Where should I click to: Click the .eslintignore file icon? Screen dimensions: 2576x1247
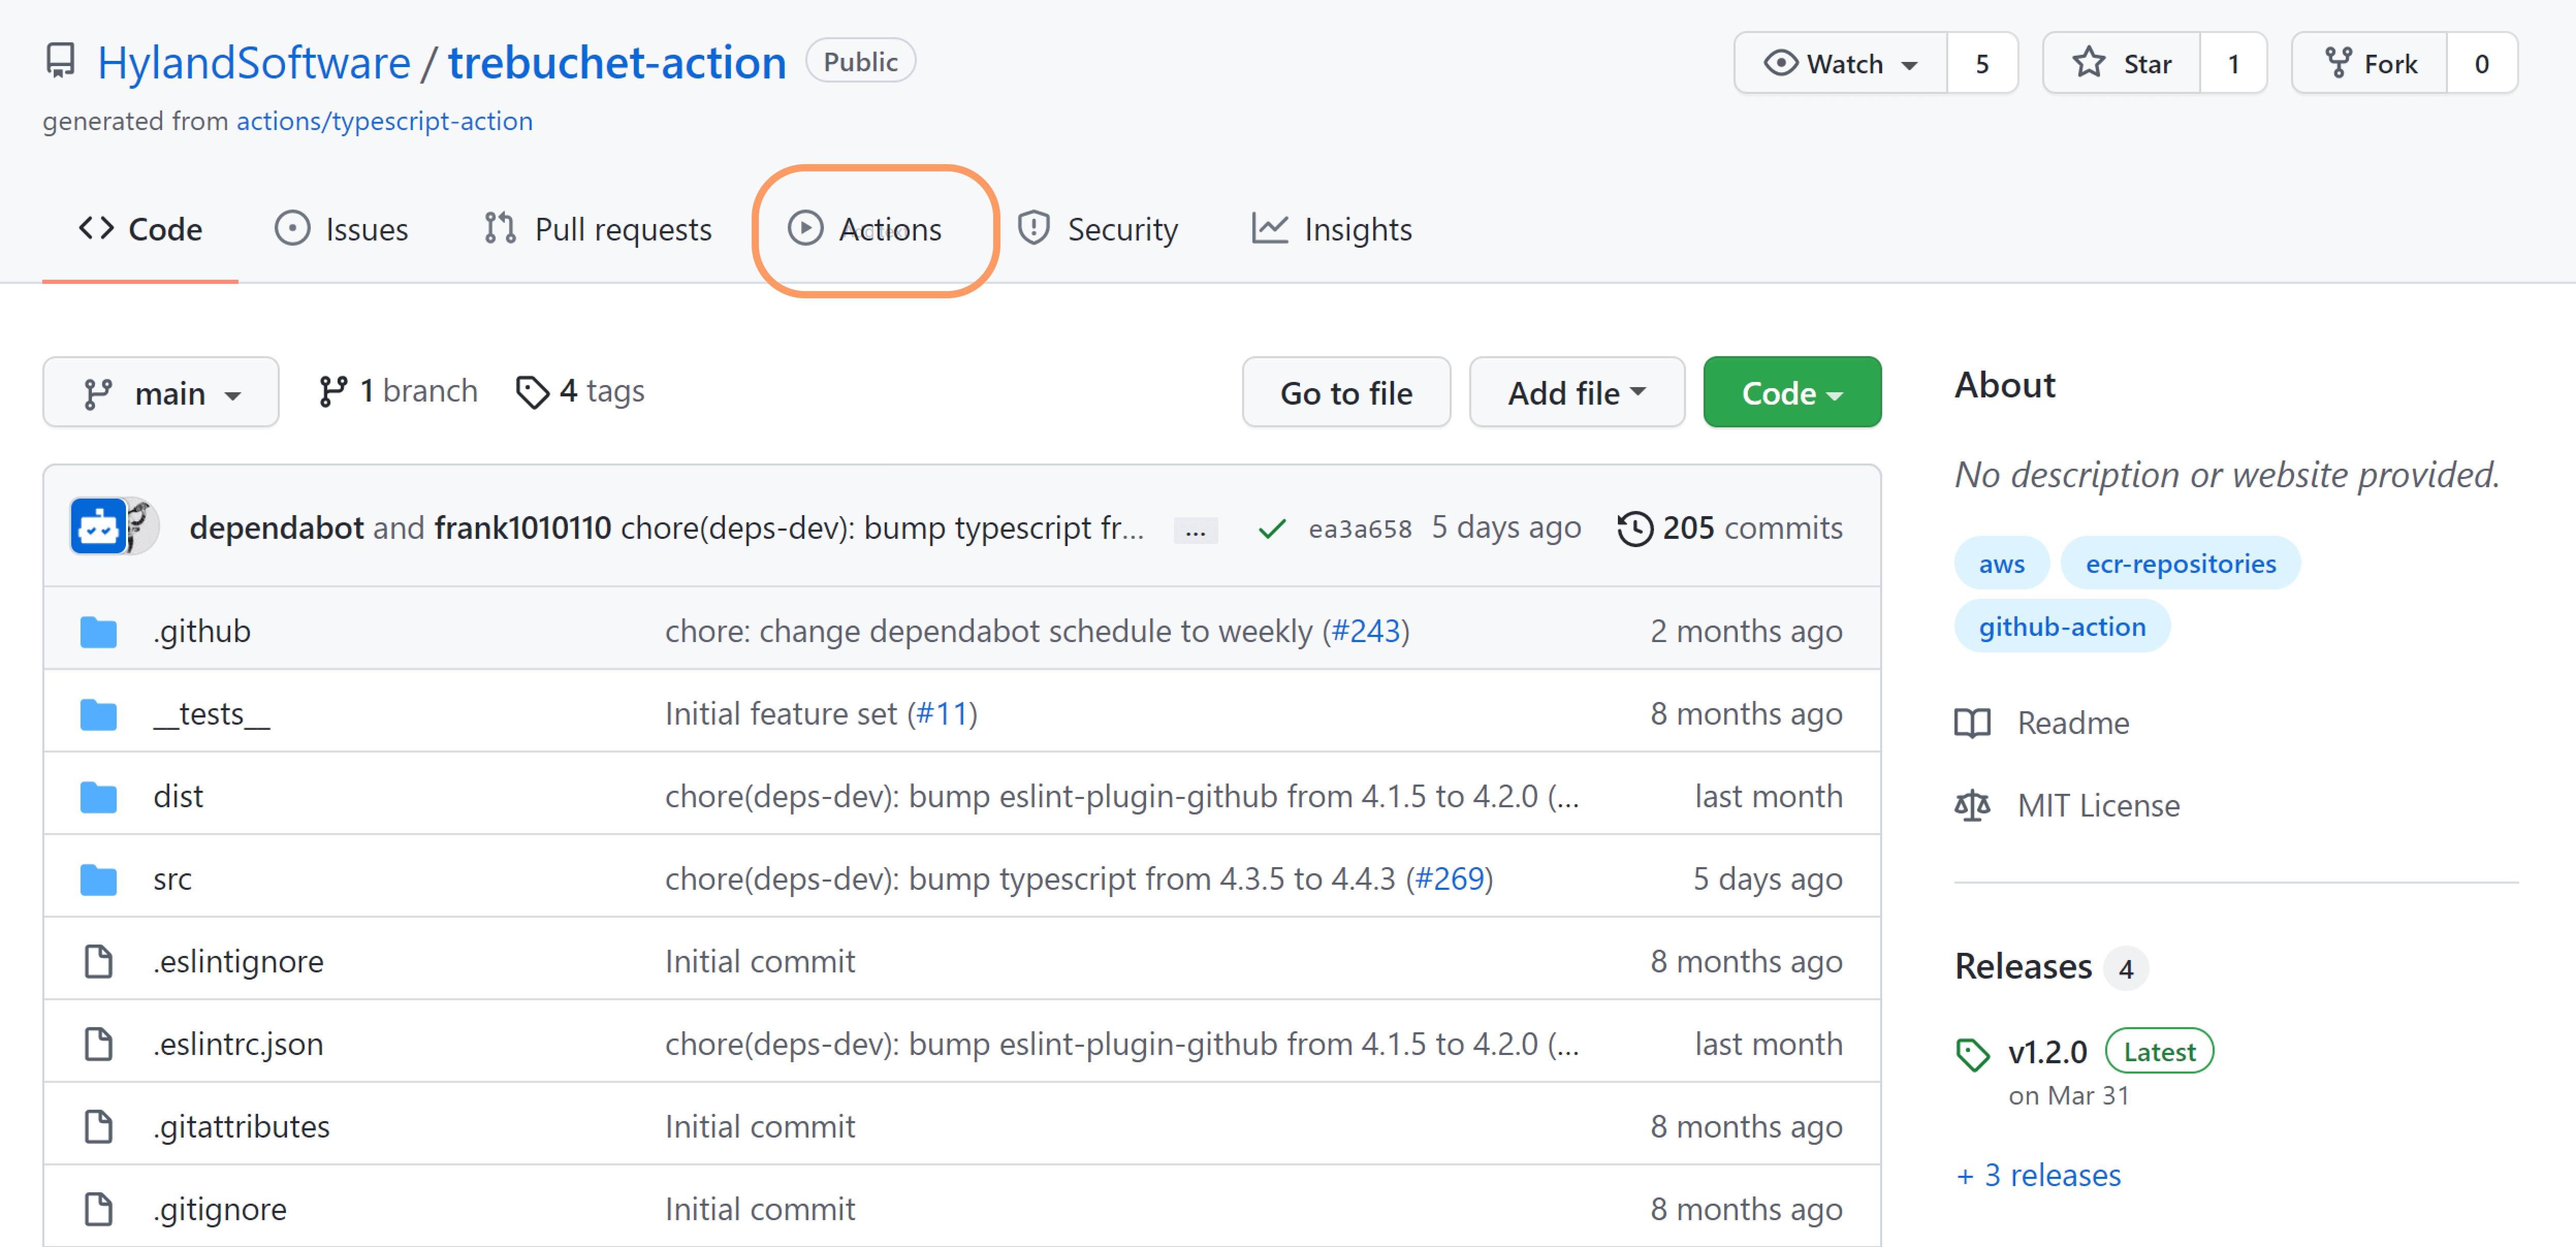coord(98,961)
